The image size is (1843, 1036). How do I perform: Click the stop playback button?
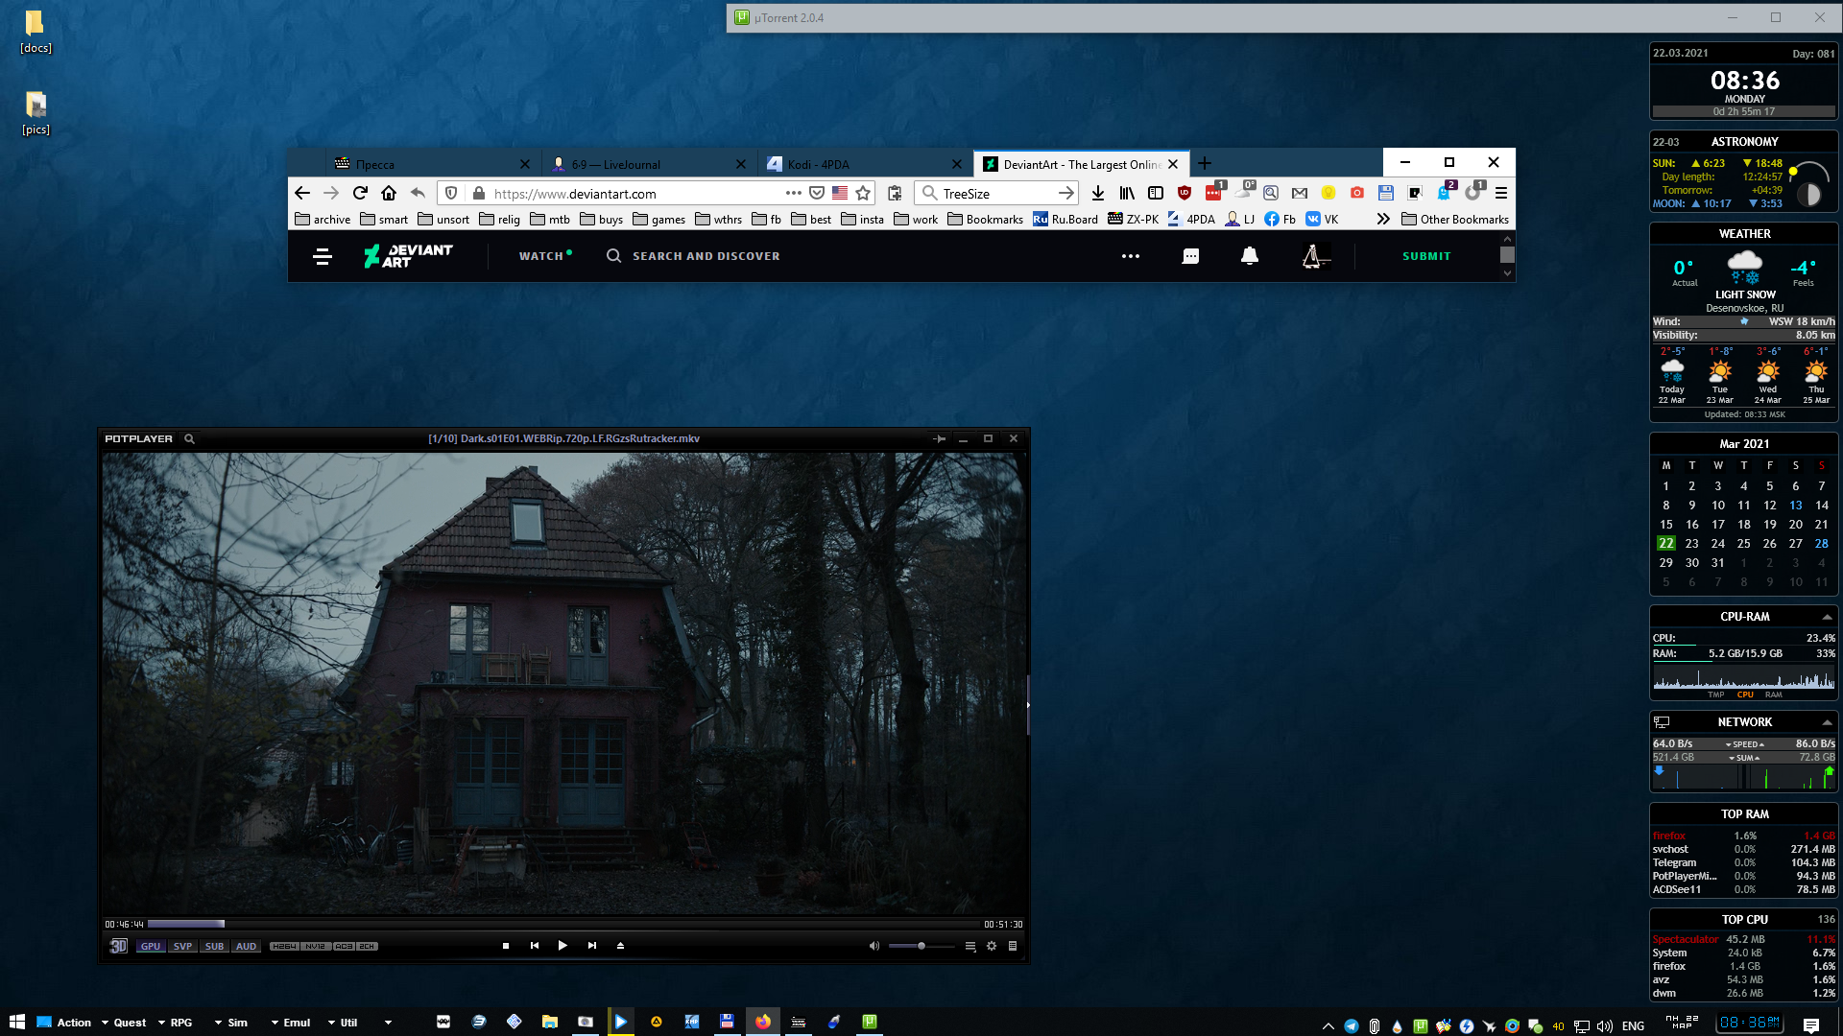click(x=506, y=946)
